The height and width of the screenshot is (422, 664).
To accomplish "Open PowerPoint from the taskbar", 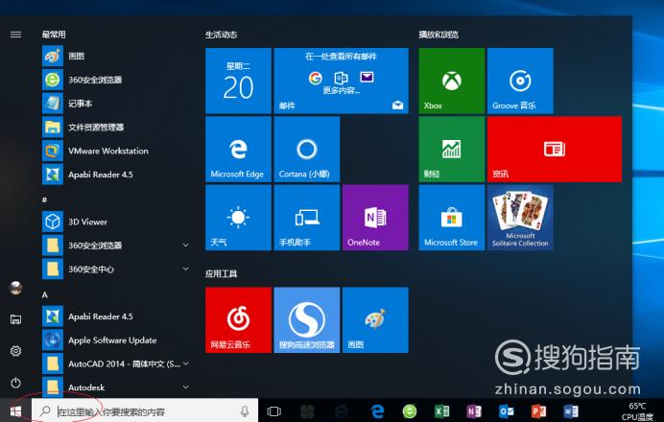I will click(x=538, y=411).
